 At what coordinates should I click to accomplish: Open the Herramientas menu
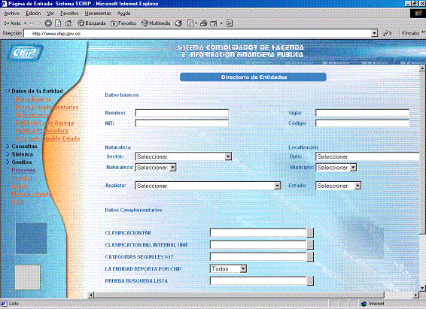[x=98, y=14]
